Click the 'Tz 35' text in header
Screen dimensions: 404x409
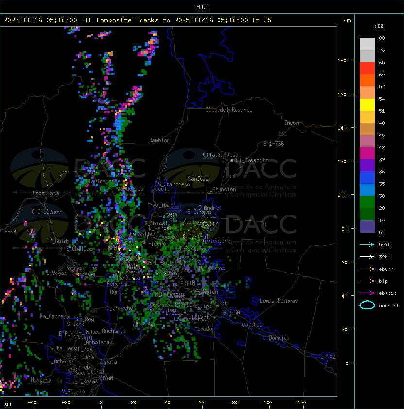(262, 20)
